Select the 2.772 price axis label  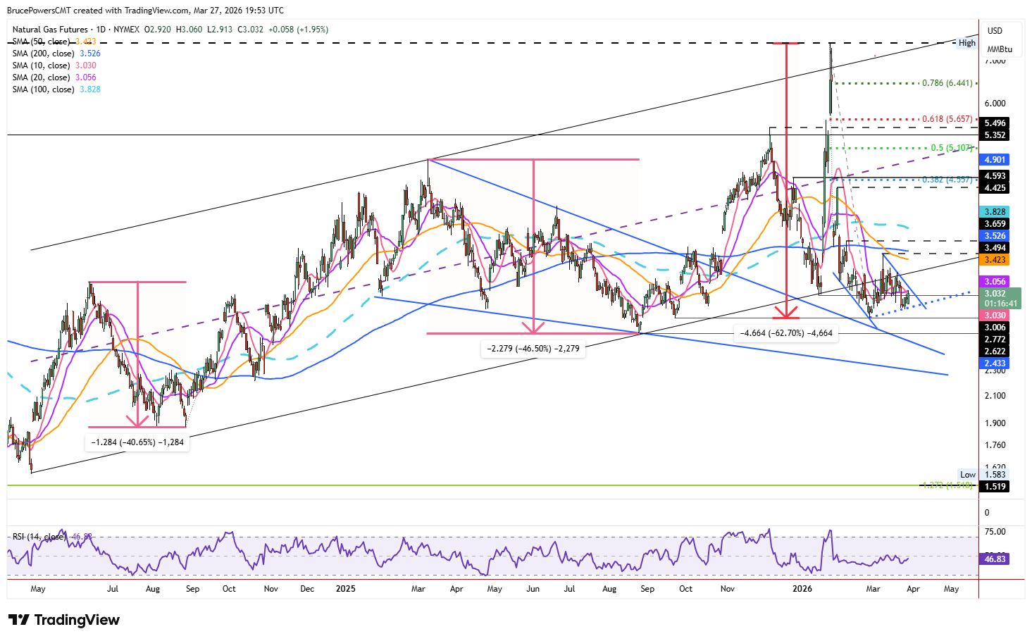[x=995, y=340]
